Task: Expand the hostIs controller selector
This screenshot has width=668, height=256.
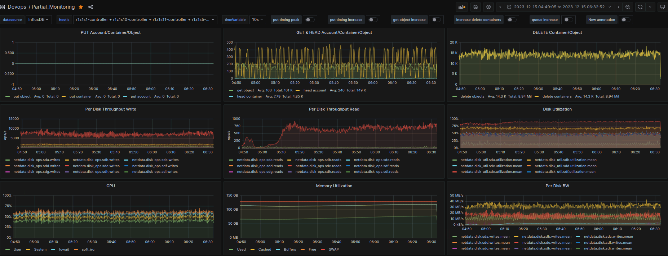Action: pyautogui.click(x=145, y=20)
